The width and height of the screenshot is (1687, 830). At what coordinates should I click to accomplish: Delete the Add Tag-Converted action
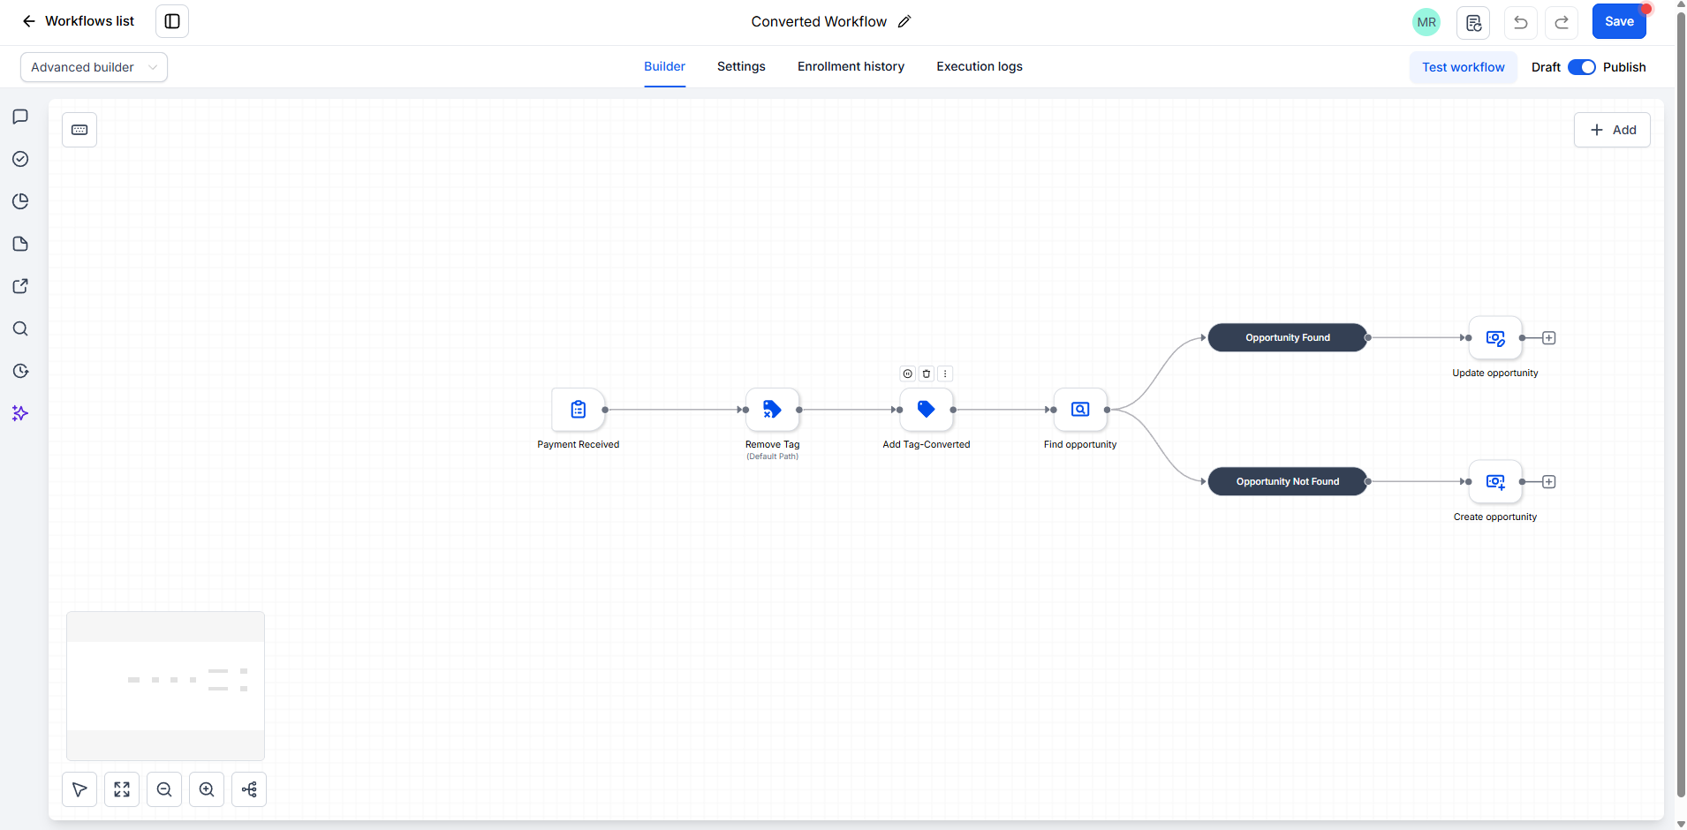click(927, 373)
